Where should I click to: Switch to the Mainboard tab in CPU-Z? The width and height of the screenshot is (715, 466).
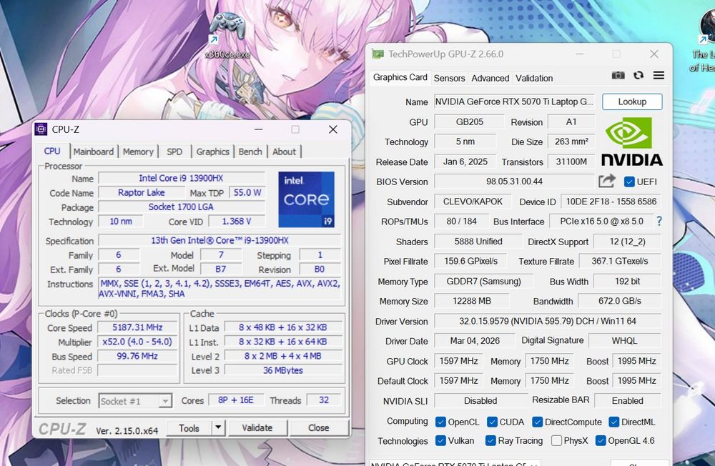[94, 152]
